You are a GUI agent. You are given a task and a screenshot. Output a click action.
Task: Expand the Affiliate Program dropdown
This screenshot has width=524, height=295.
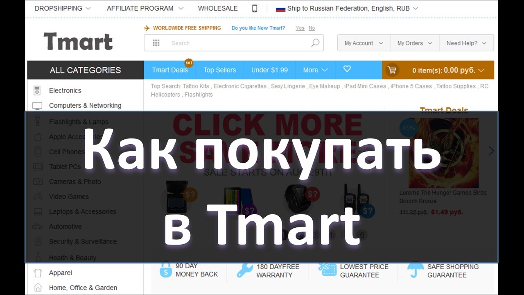coord(145,8)
